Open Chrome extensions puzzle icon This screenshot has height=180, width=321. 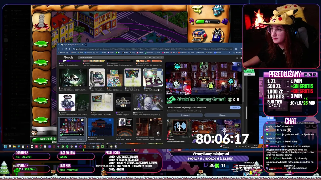click(x=236, y=49)
